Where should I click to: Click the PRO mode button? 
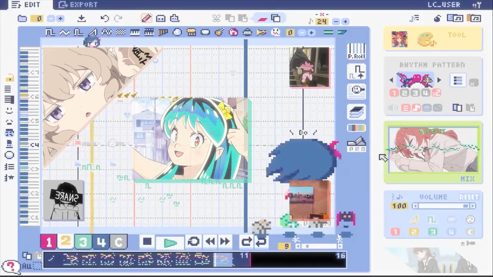pos(356,145)
